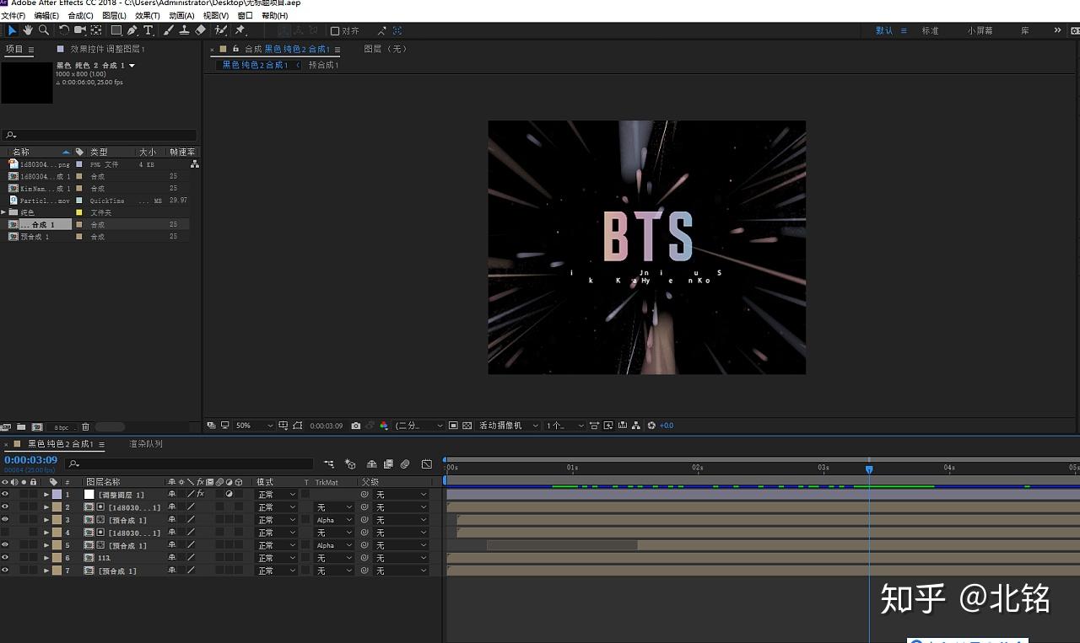Open the 效果(T) menu
1080x643 pixels.
(x=148, y=15)
